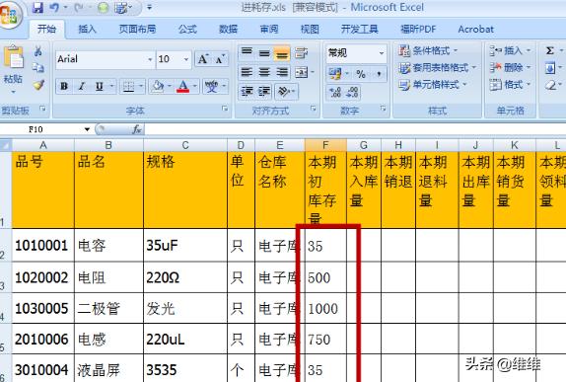This screenshot has height=382, width=566.
Task: Click the red font color swatch button
Action: [x=183, y=87]
